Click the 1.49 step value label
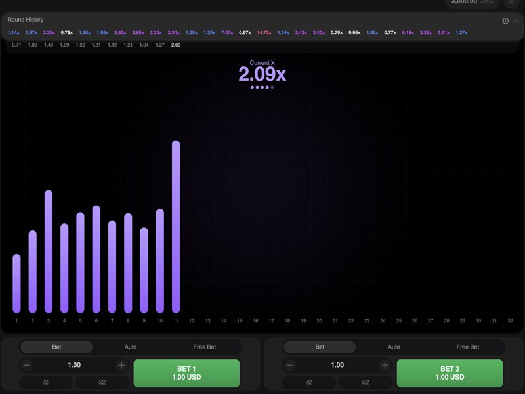This screenshot has height=394, width=525. tap(49, 45)
